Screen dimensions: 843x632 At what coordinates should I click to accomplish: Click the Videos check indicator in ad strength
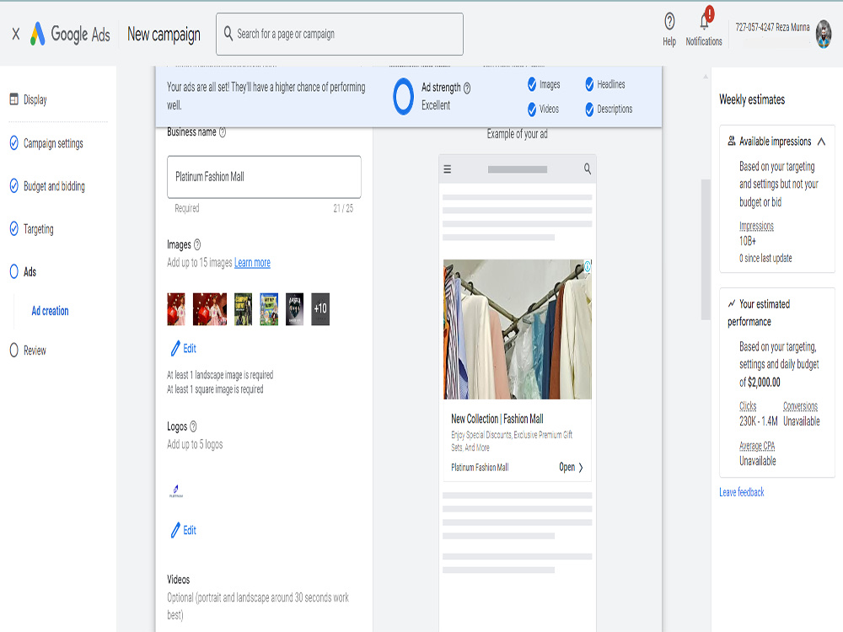click(x=532, y=109)
